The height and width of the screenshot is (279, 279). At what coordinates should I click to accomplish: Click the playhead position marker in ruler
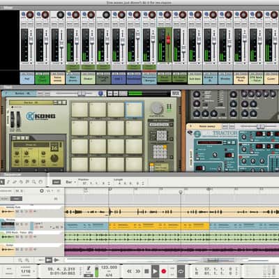click(181, 192)
